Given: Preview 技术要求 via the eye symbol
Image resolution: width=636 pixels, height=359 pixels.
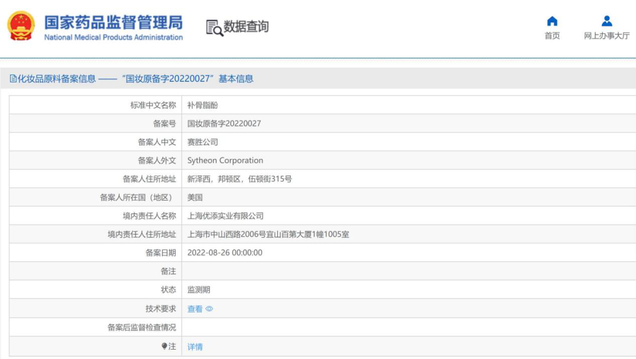Looking at the screenshot, I should coord(210,308).
